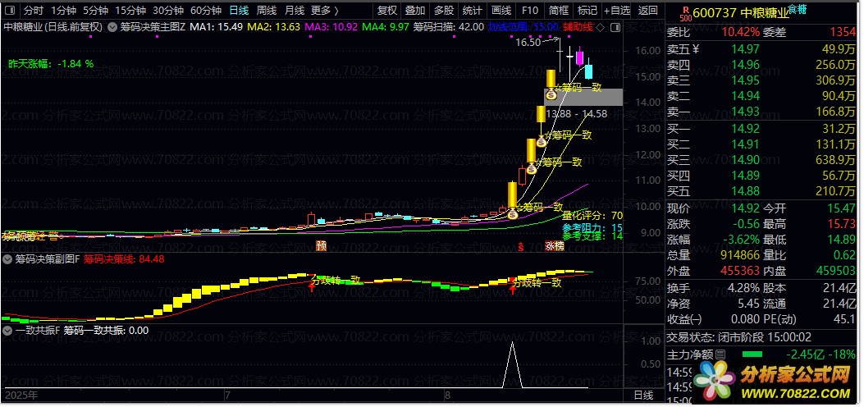The height and width of the screenshot is (407, 864).
Task: Click the 多股 multi-stock button
Action: [x=444, y=10]
